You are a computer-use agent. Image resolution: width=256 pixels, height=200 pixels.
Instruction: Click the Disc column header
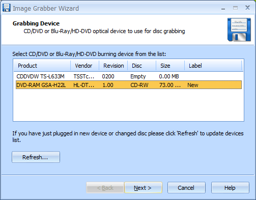[x=141, y=66]
